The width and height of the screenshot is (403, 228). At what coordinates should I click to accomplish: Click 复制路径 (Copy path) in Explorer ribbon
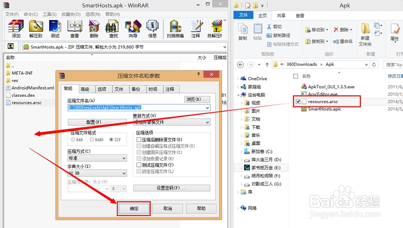(278, 35)
